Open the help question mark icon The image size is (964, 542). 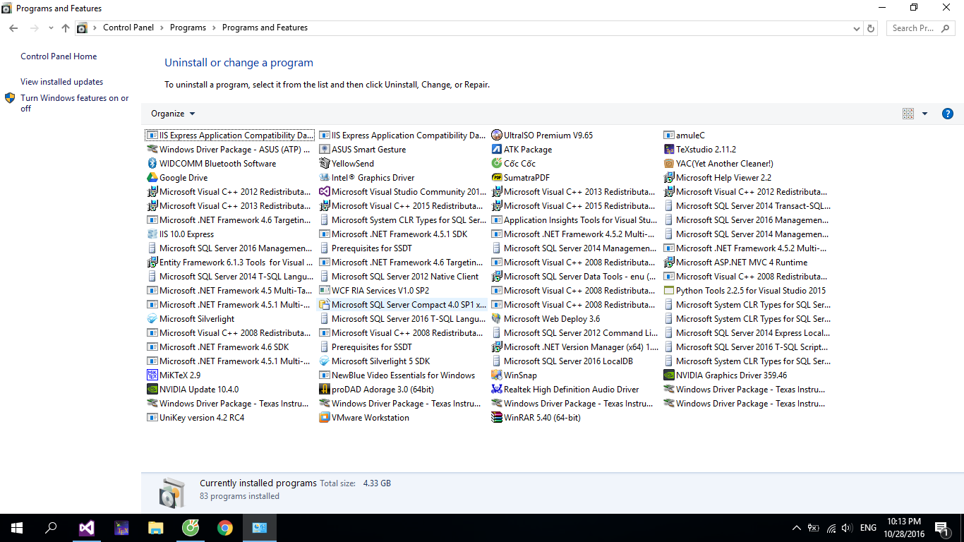[948, 114]
